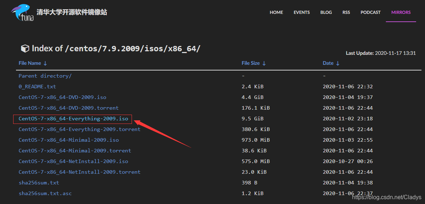Go to the BLOG page
This screenshot has width=425, height=204.
[x=326, y=12]
